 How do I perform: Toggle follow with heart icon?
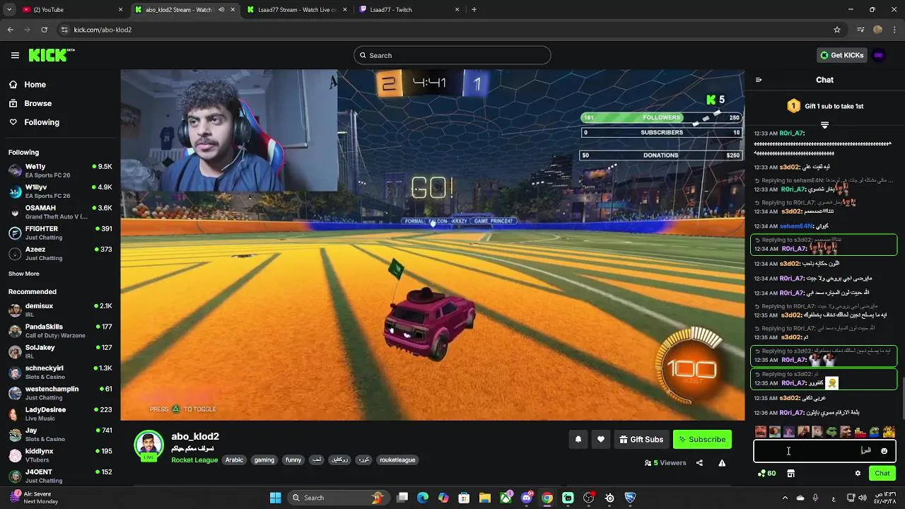[601, 440]
